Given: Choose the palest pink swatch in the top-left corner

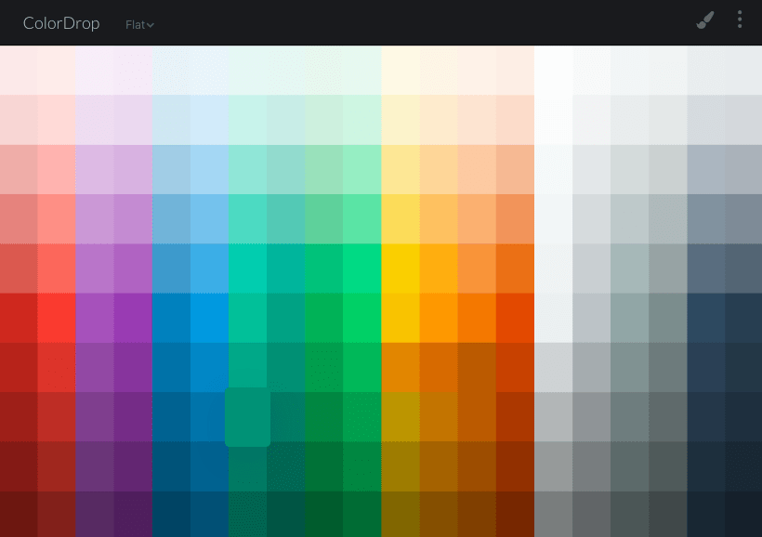Looking at the screenshot, I should point(19,70).
